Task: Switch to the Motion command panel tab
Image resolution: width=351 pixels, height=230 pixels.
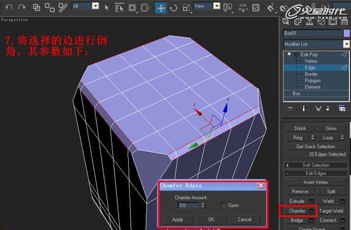Action: point(321,22)
